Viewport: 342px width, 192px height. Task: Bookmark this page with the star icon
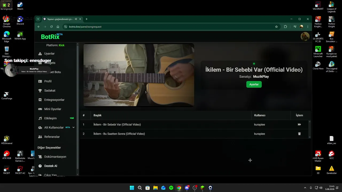pyautogui.click(x=276, y=27)
